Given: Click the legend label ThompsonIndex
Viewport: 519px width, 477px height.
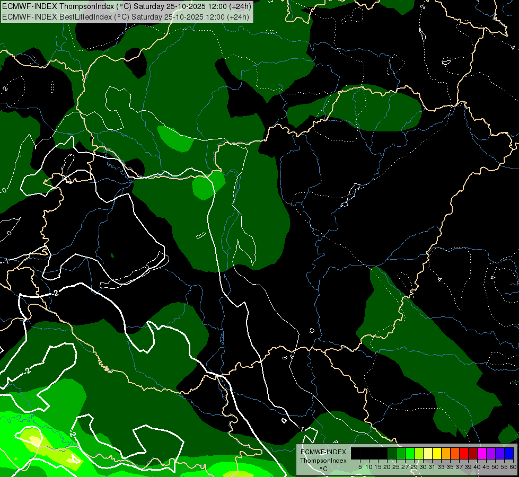Looking at the screenshot, I should [x=323, y=461].
